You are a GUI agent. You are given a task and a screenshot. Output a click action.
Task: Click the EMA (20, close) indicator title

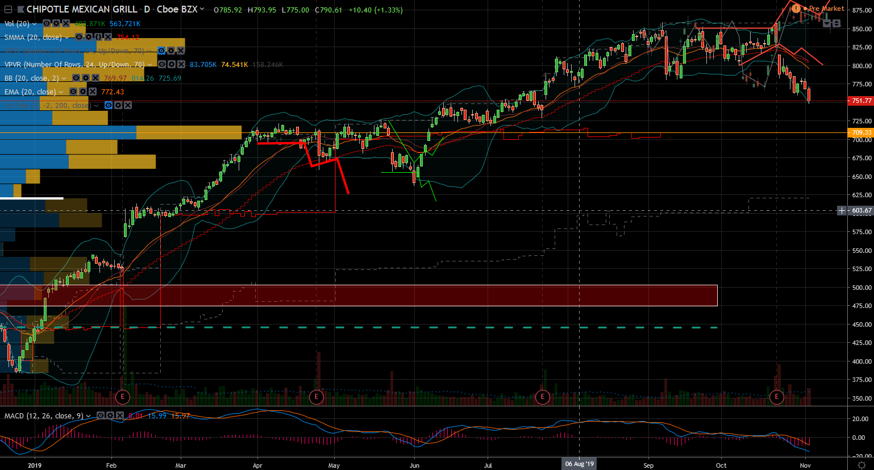30,91
